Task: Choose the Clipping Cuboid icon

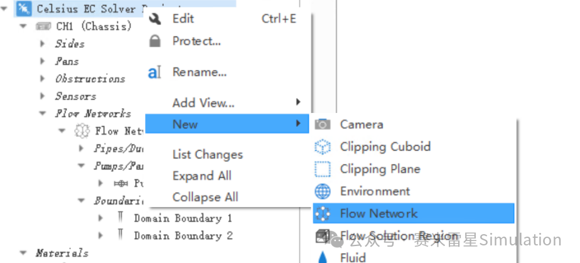Action: [323, 146]
